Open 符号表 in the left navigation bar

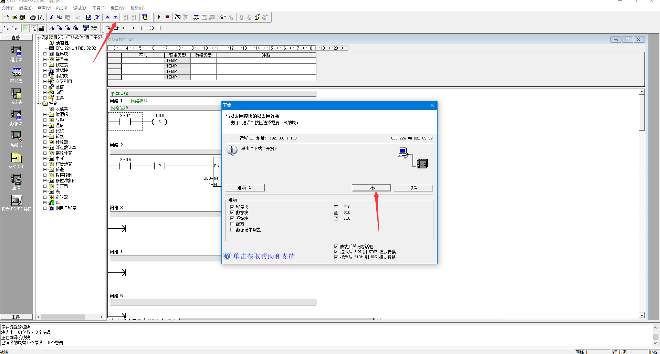coord(16,75)
